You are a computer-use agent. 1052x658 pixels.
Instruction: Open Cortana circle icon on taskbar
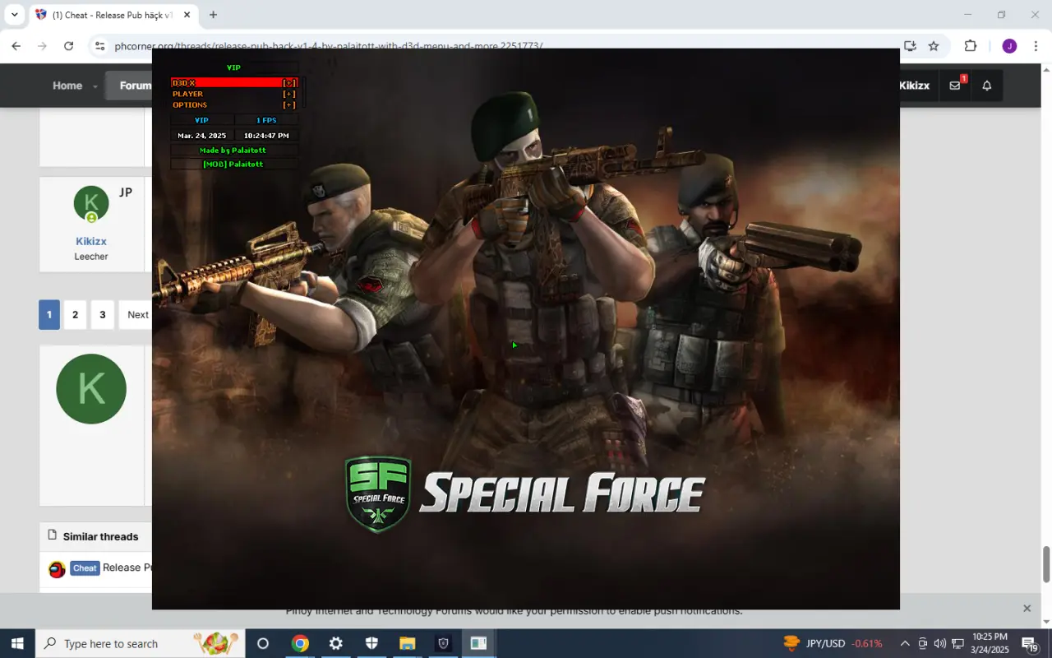pos(263,643)
